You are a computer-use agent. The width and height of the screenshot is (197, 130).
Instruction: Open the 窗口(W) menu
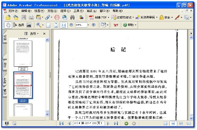point(104,11)
